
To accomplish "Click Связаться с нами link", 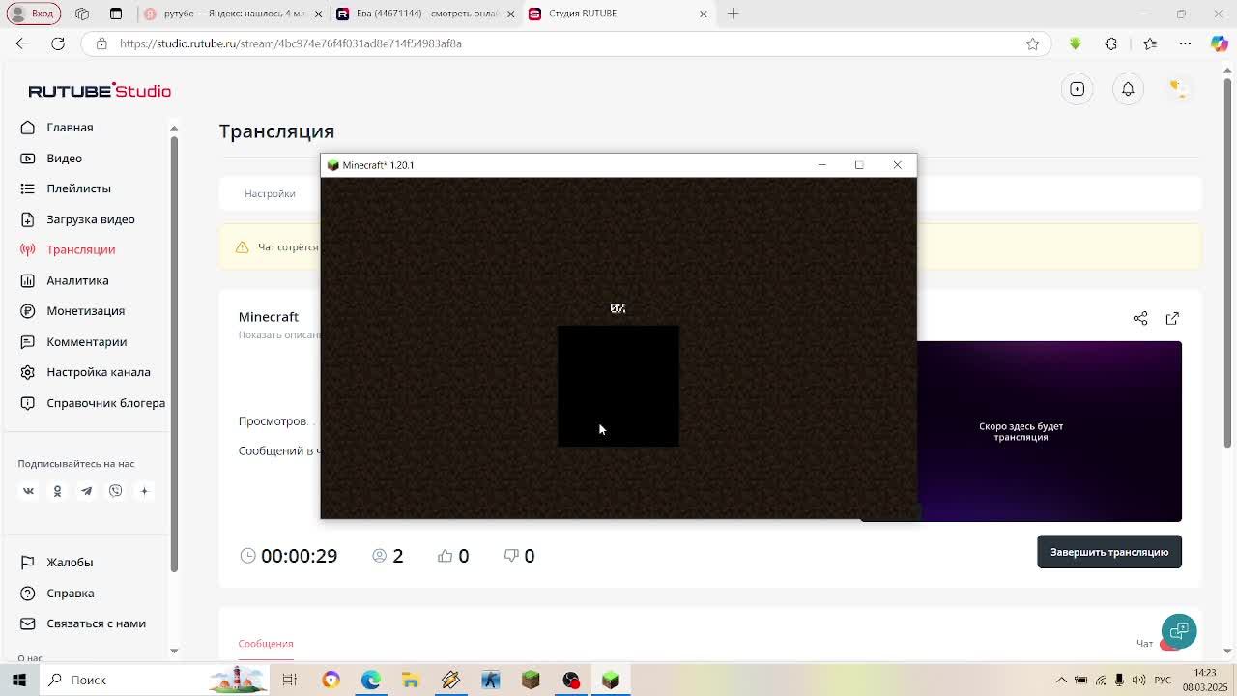I will pos(96,623).
